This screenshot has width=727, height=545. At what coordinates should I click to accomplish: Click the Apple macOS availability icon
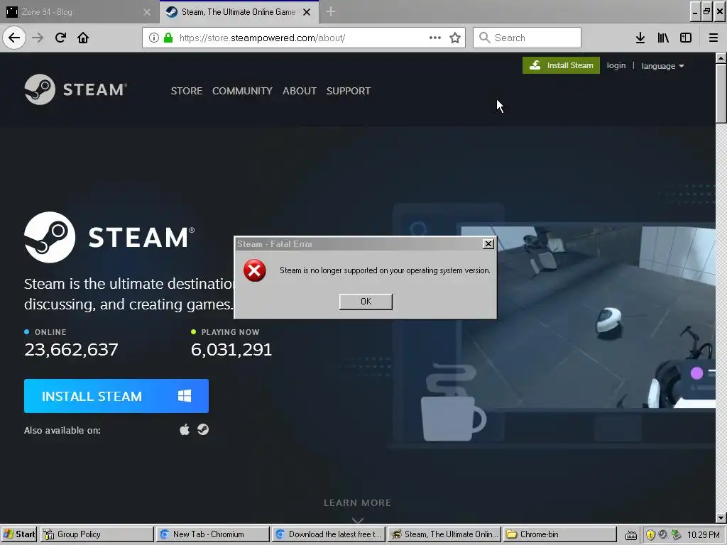(185, 429)
